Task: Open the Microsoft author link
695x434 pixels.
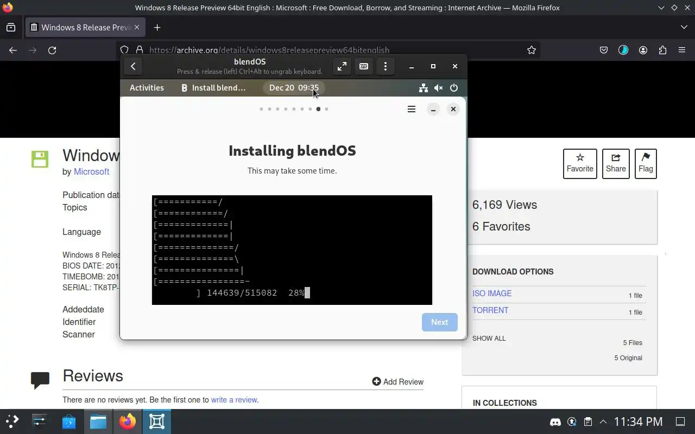Action: [91, 171]
